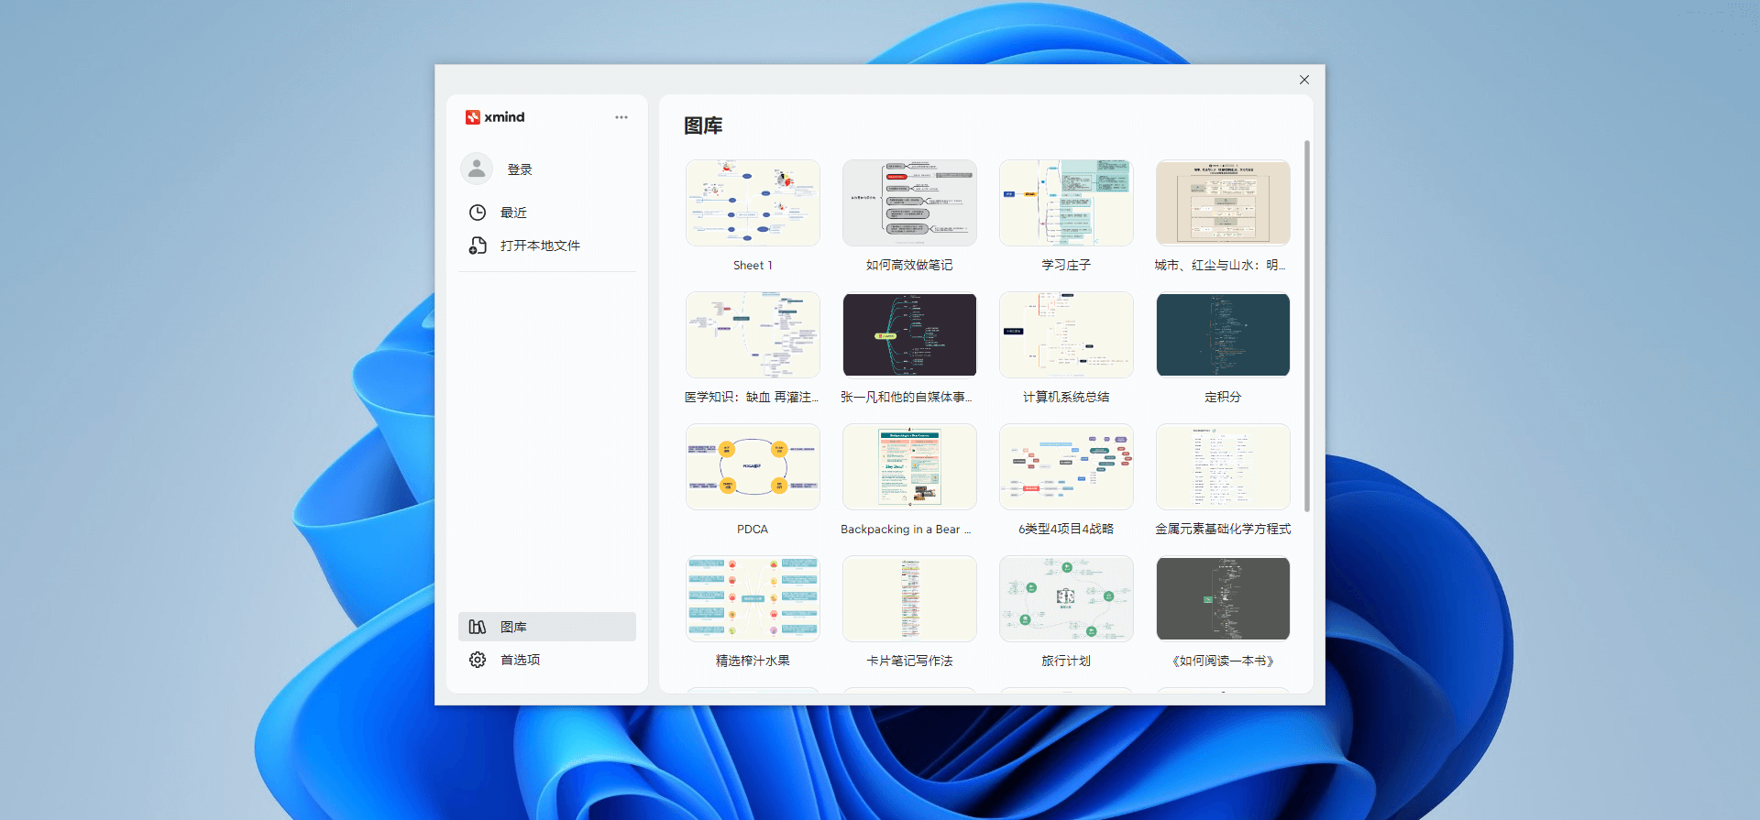Open the 计算机系统总结 thumbnail
The image size is (1760, 820).
[x=1066, y=334]
